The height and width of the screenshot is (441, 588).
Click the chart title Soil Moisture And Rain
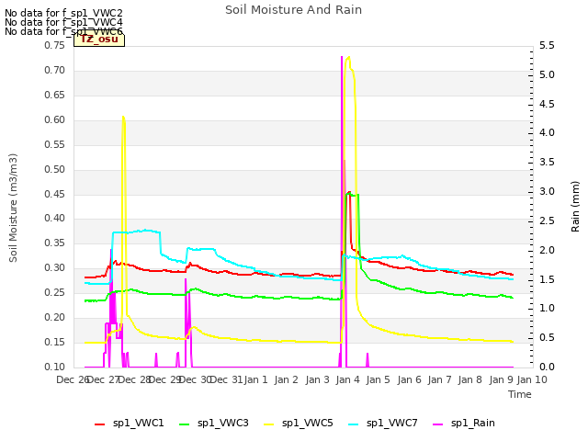(293, 10)
